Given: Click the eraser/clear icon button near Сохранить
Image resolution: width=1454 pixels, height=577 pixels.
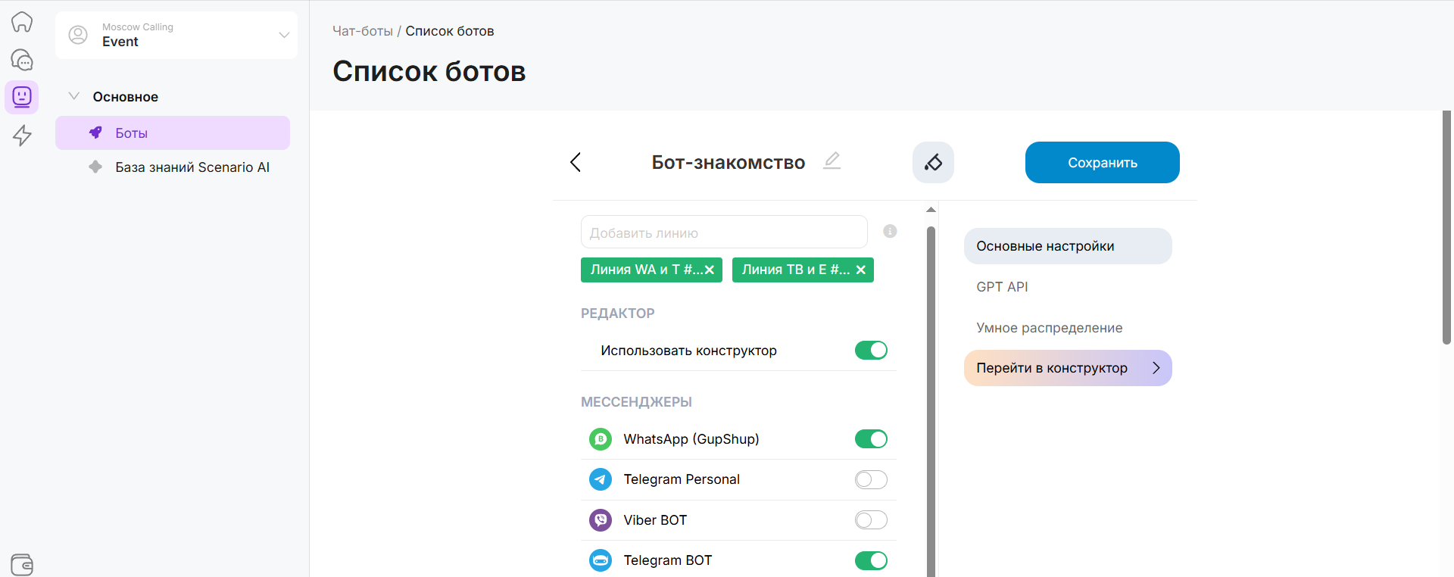Looking at the screenshot, I should pyautogui.click(x=933, y=162).
